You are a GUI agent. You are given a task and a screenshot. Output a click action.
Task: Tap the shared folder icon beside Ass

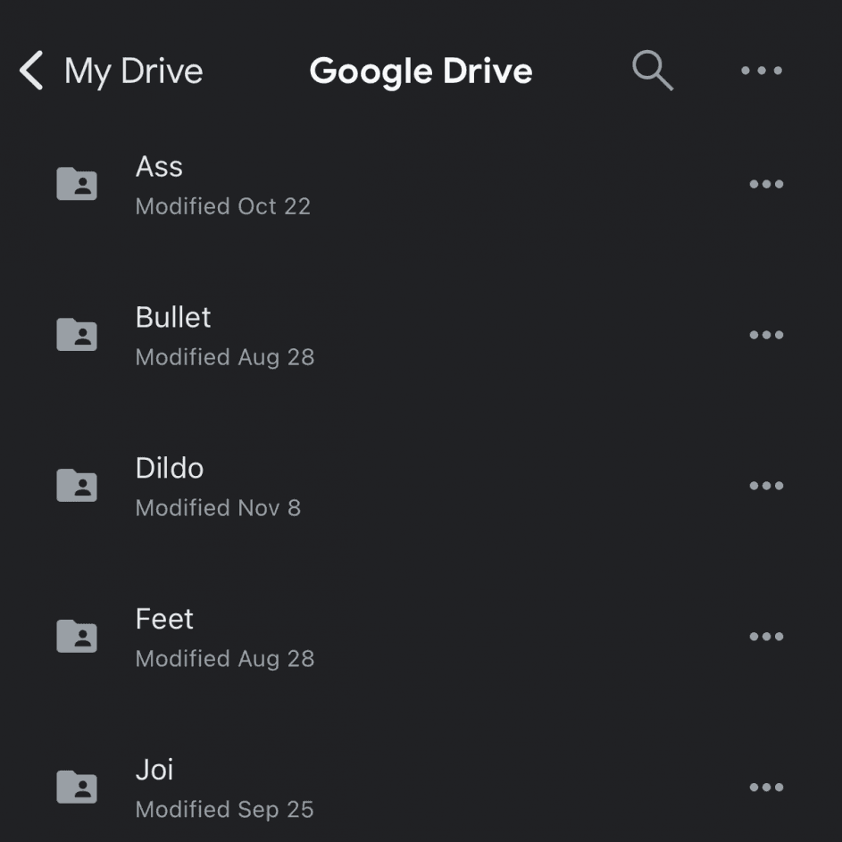click(x=77, y=183)
